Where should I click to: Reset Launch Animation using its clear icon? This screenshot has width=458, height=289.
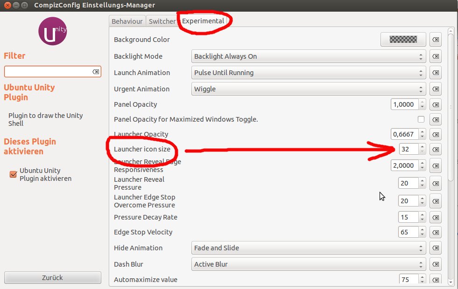(x=435, y=73)
